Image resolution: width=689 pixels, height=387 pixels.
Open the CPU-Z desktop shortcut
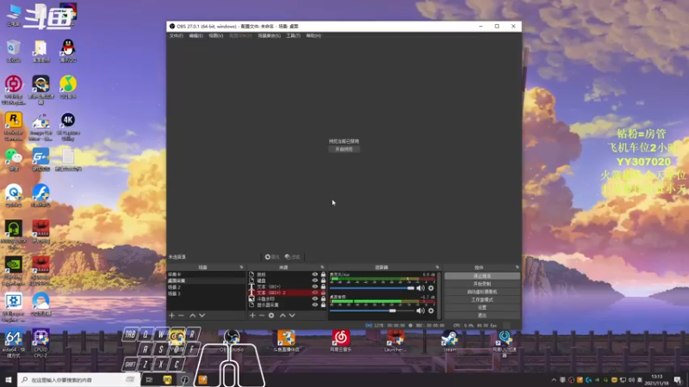click(40, 343)
